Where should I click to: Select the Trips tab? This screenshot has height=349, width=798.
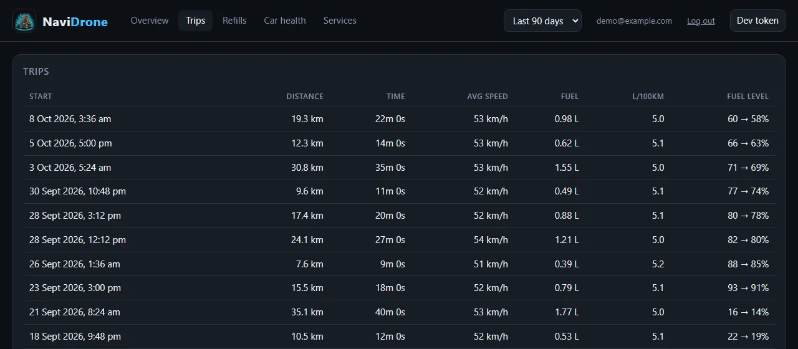point(196,21)
